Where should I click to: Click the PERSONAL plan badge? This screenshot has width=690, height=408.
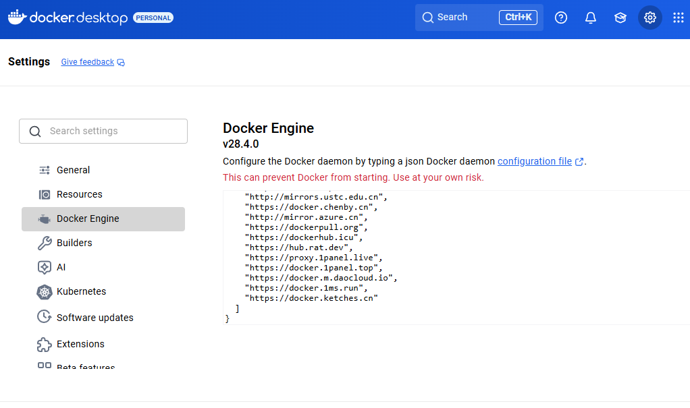[x=153, y=18]
